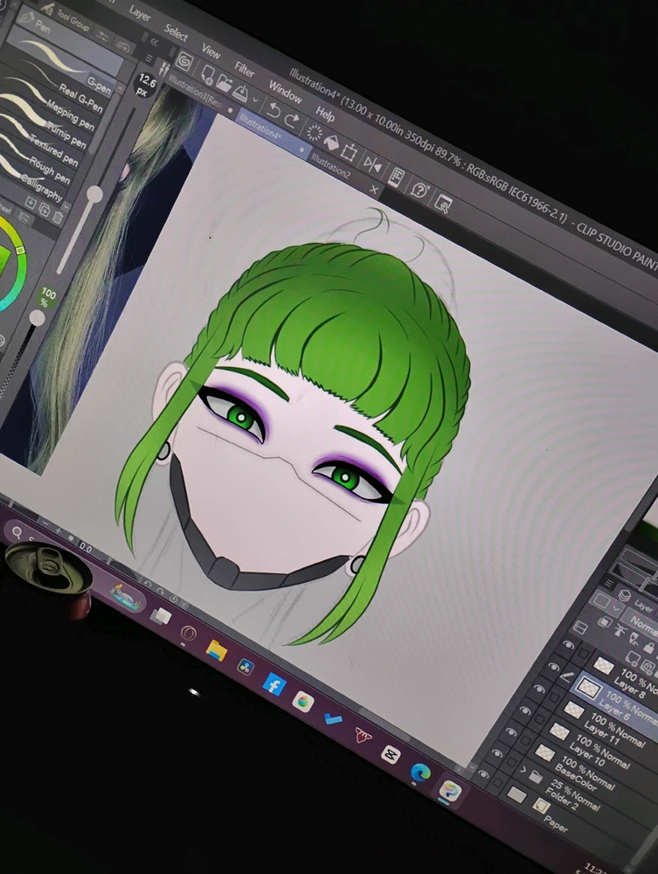
Task: Click the cloud sync icon beside Tool Group
Action: coord(125,47)
